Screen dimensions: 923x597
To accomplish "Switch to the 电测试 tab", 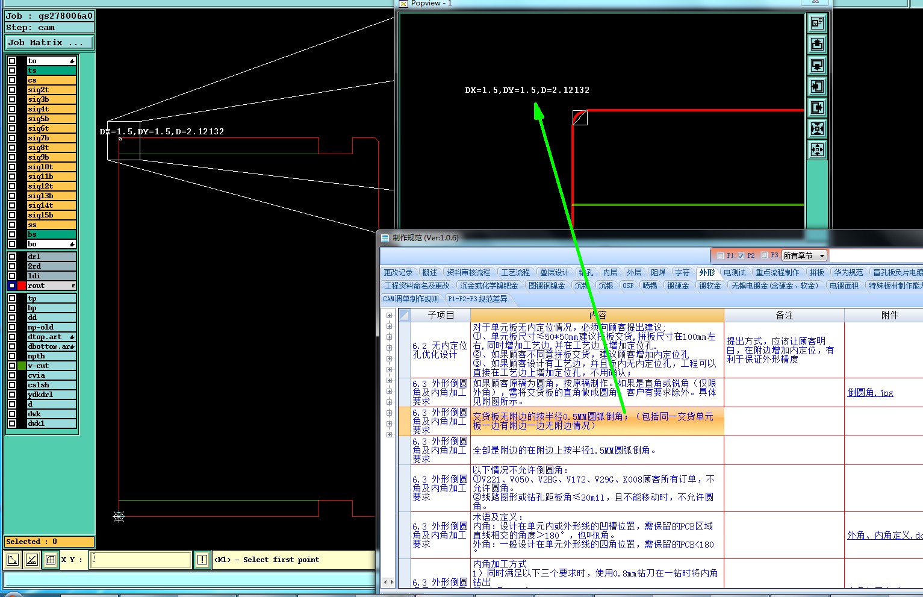I will [735, 273].
